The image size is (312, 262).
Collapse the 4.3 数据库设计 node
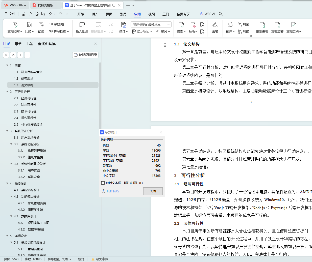click(x=11, y=216)
